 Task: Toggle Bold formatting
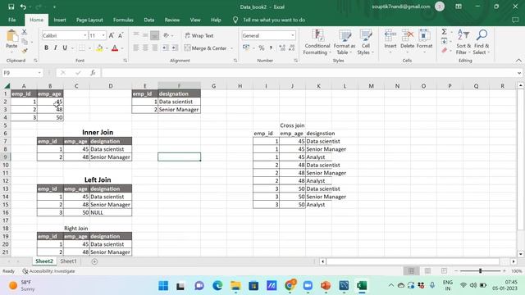pos(46,48)
